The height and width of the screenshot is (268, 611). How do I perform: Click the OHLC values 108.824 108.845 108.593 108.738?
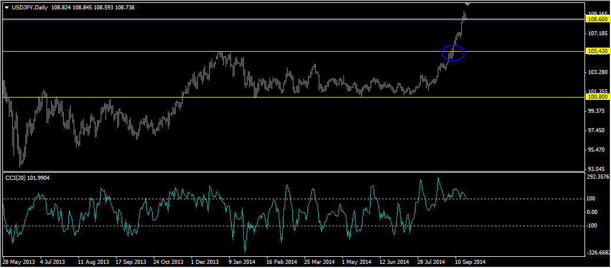(93, 8)
